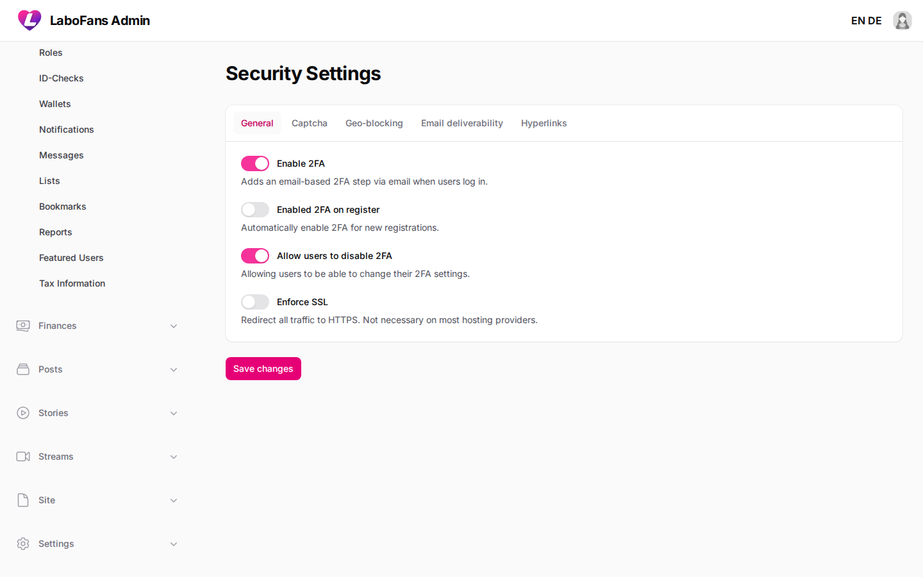This screenshot has width=923, height=577.
Task: Click the Finances money icon
Action: pos(23,326)
